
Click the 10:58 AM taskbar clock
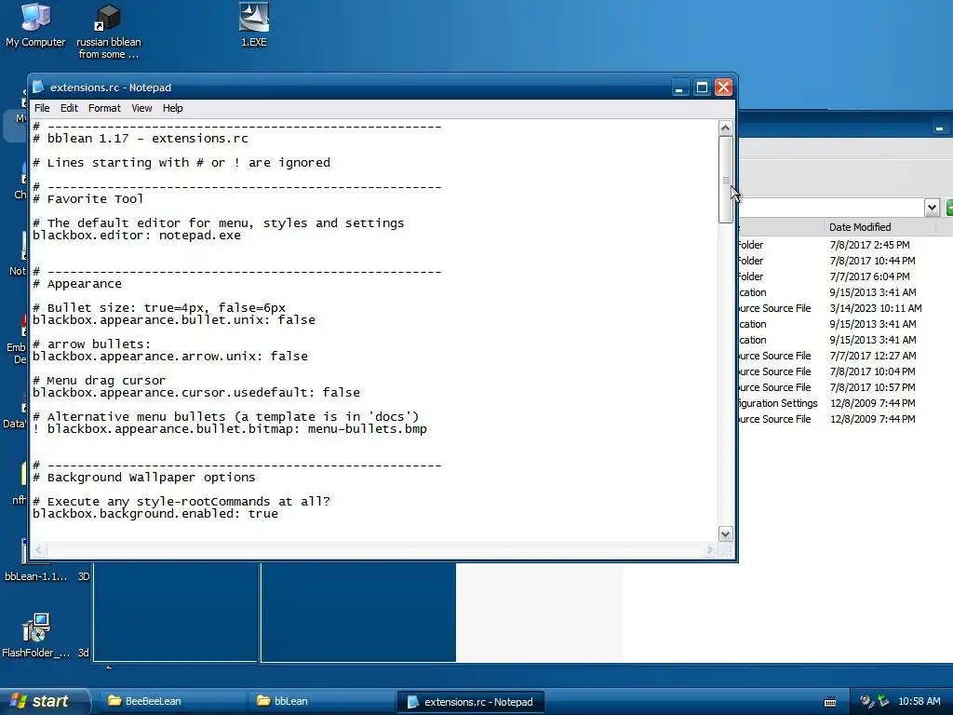(x=919, y=701)
